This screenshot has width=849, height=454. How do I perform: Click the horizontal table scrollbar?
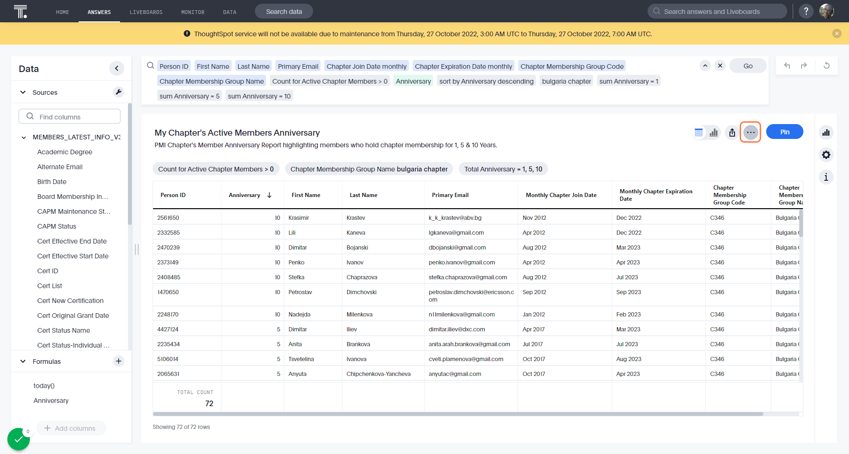(x=458, y=414)
